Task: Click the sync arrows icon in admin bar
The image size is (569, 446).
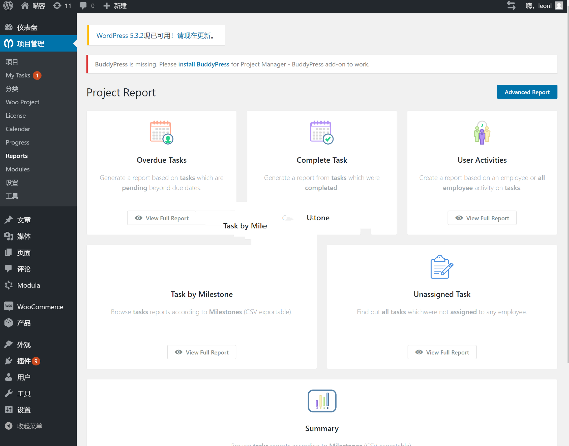Action: [511, 6]
